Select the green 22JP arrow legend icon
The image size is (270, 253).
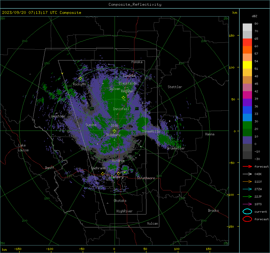click(247, 196)
